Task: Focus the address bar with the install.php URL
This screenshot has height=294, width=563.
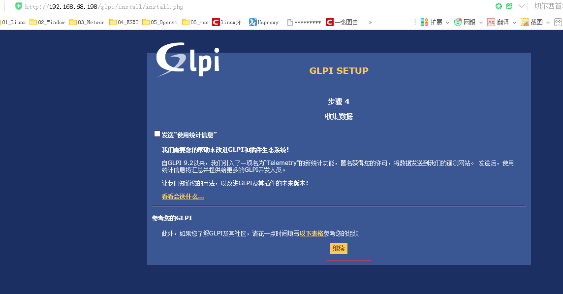Action: pos(104,6)
